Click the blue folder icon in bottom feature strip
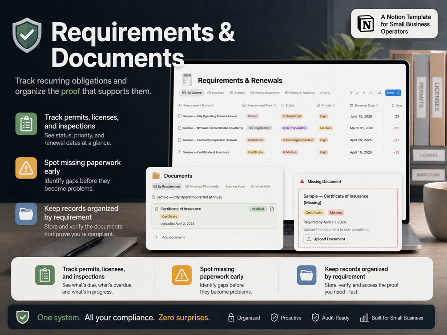Screen dimensions: 447x335 coord(307,275)
